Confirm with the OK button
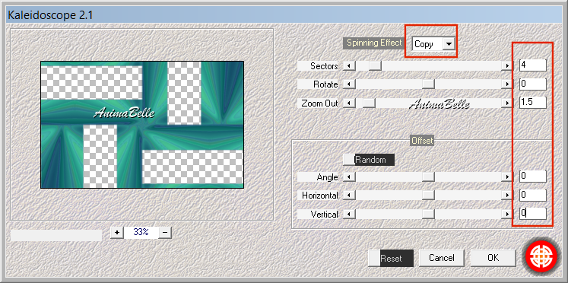Image resolution: width=568 pixels, height=283 pixels. point(493,258)
